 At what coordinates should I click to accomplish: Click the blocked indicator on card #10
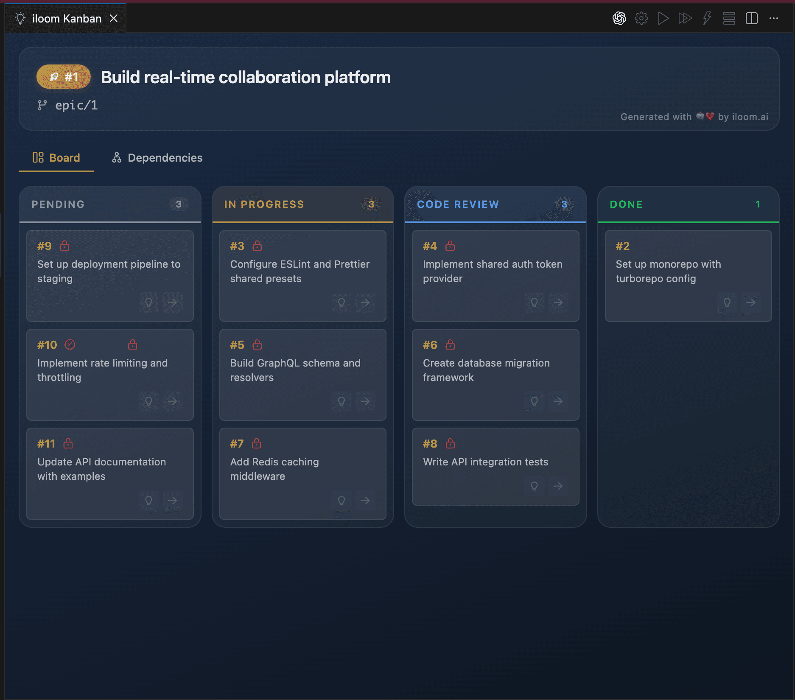70,344
